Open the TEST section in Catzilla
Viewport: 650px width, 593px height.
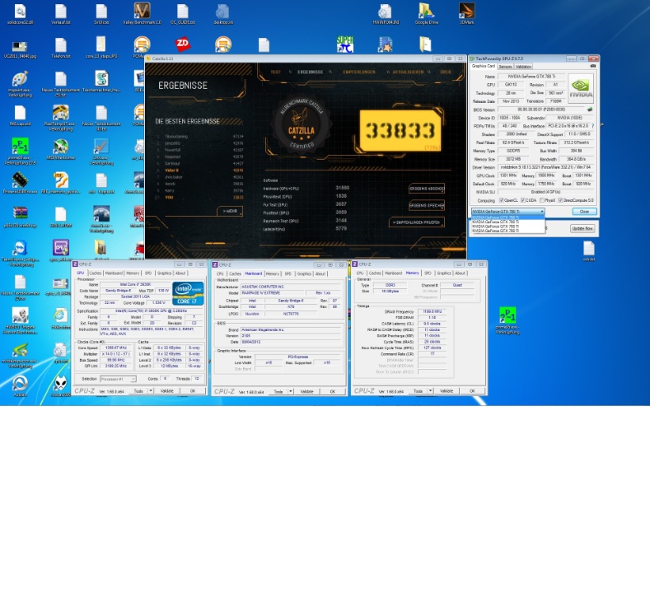tap(276, 72)
